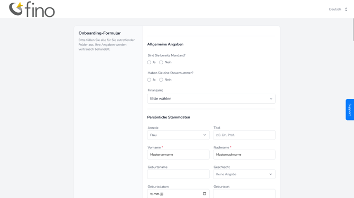Click the 'Geburtsname' field label
Image resolution: width=354 pixels, height=198 pixels.
(157, 167)
